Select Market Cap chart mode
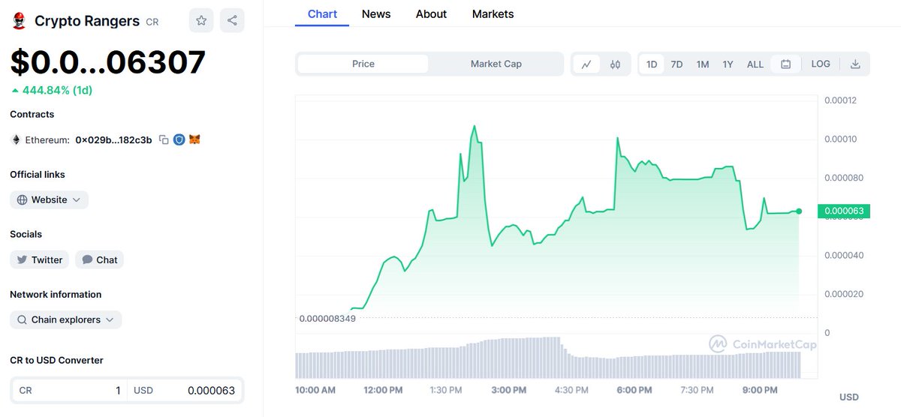The height and width of the screenshot is (417, 901). tap(496, 64)
